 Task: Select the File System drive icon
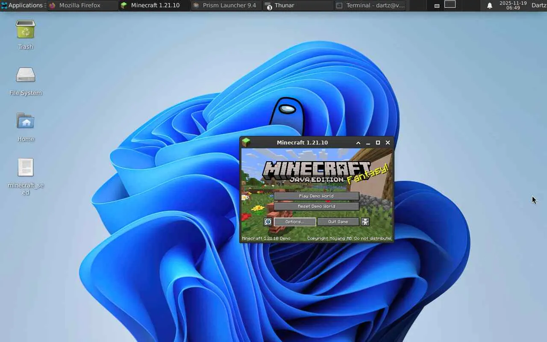(x=26, y=75)
